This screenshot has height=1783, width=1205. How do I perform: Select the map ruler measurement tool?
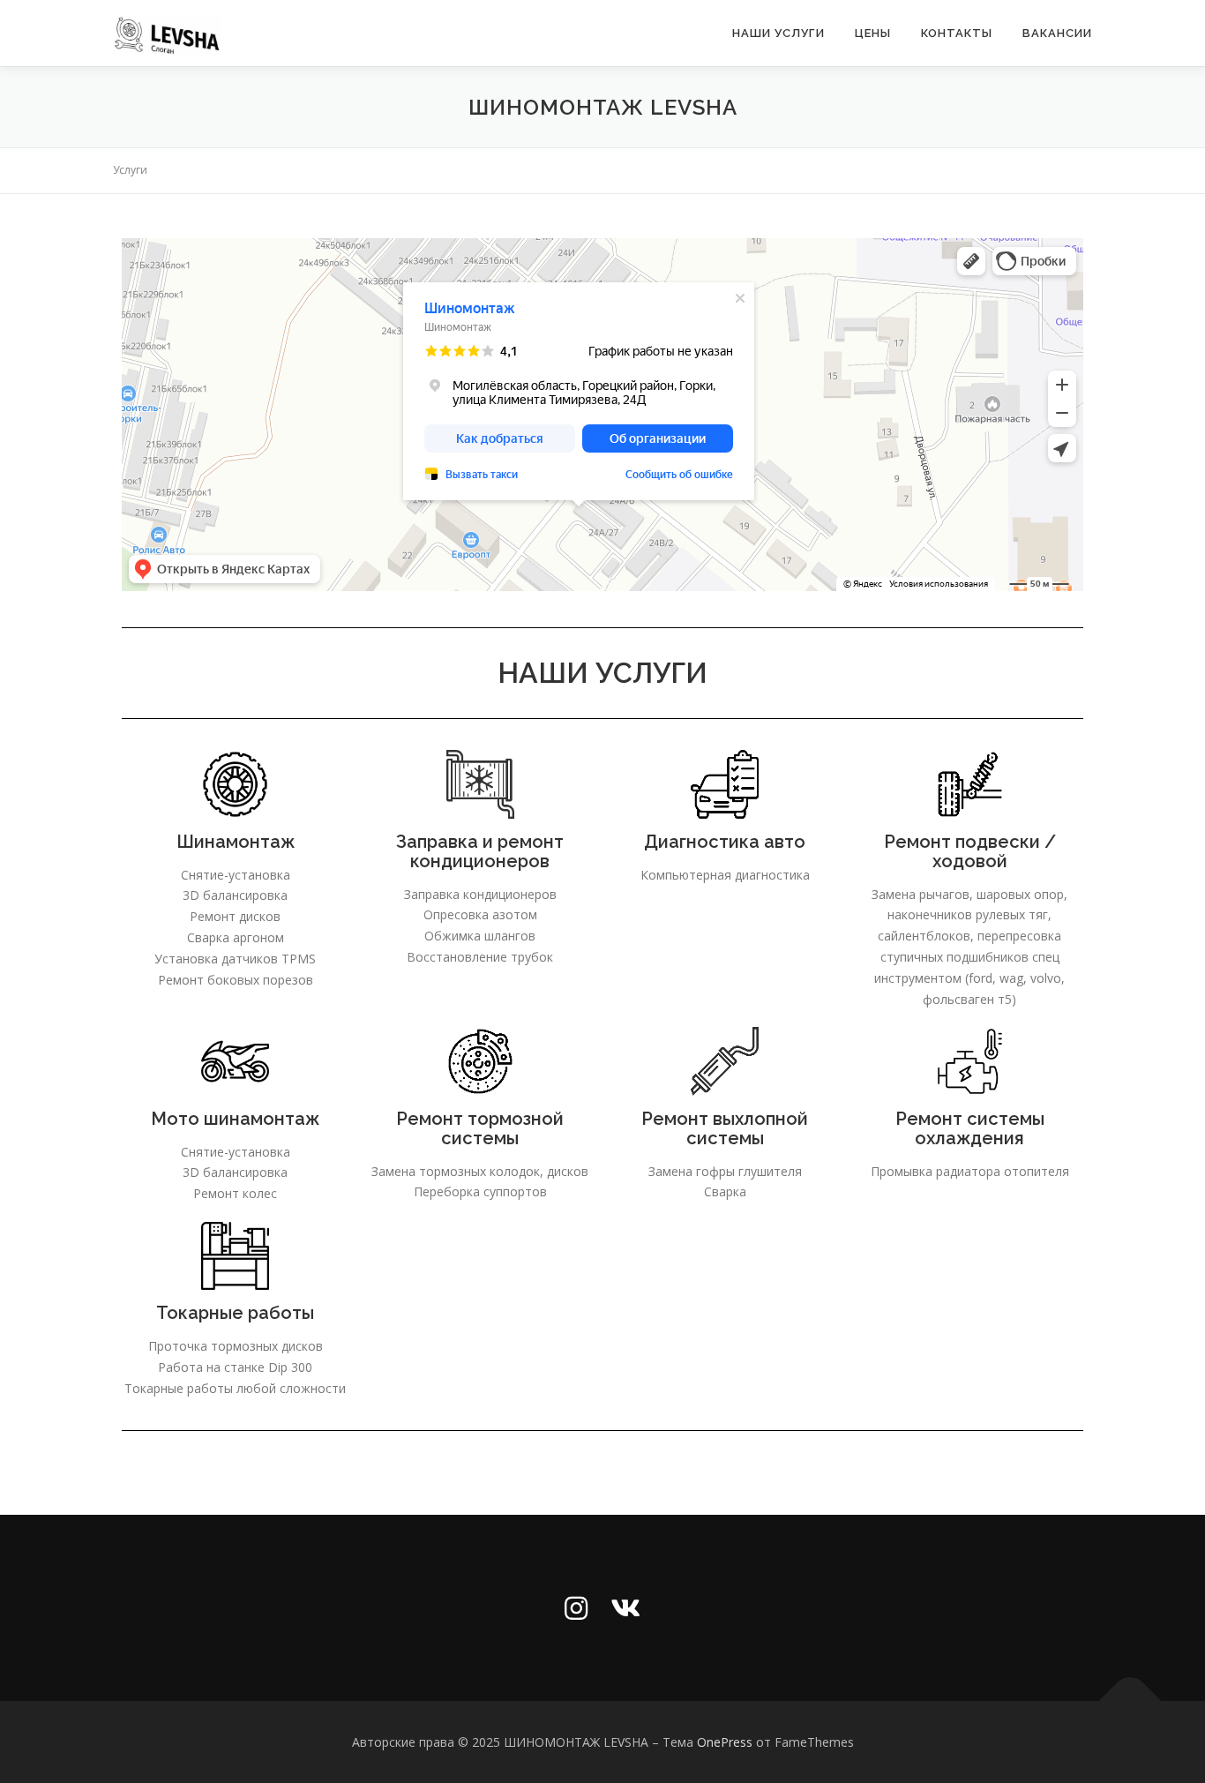point(971,261)
